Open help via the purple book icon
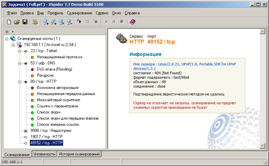269x166 pixels. point(132,22)
